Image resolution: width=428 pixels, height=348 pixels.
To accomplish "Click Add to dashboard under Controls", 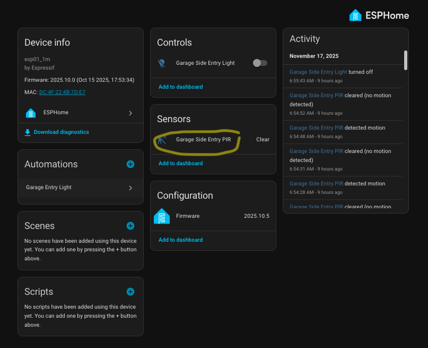I will (180, 87).
